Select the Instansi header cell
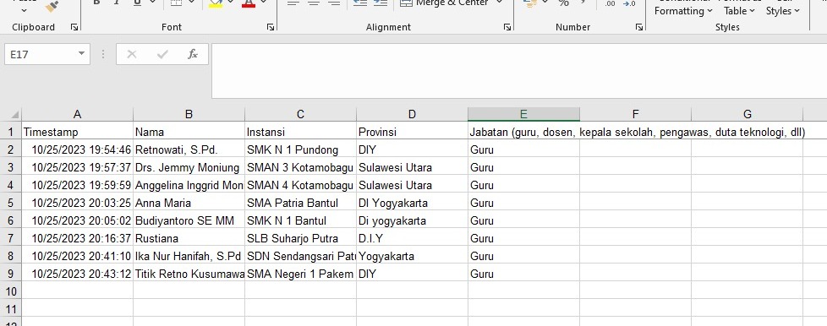Viewport: 827px width, 326px height. coord(300,132)
